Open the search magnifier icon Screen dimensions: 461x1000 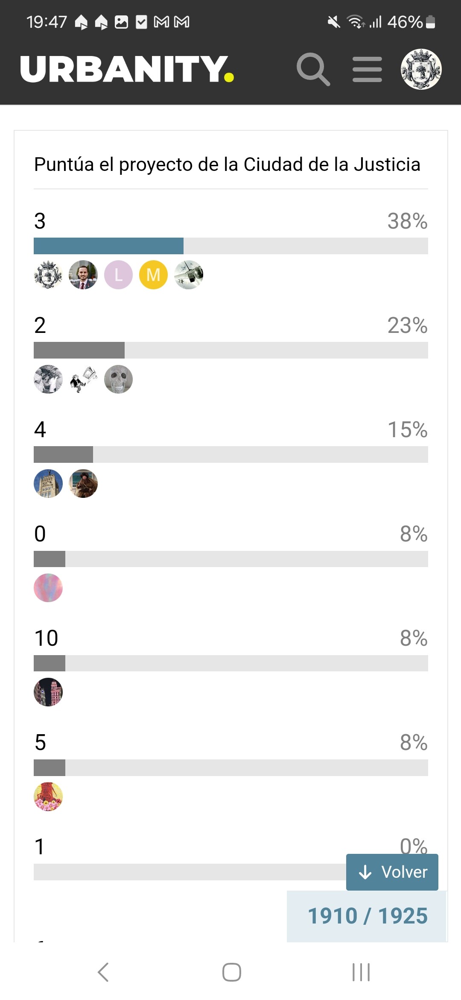point(313,69)
